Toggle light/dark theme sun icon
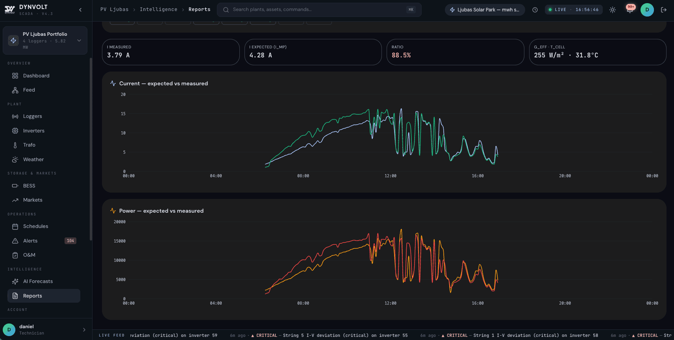The width and height of the screenshot is (674, 340). coord(613,10)
